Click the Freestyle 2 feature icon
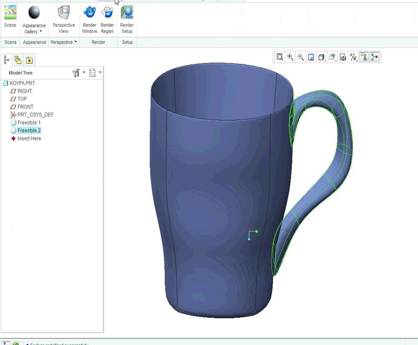418x345 pixels. point(13,131)
